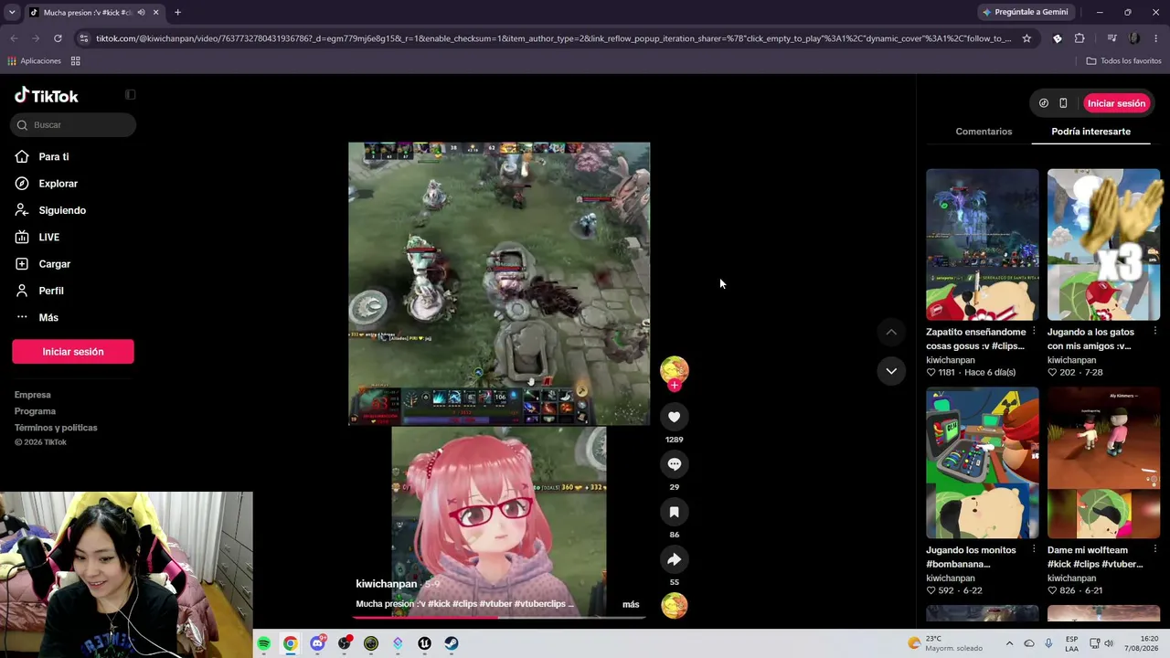
Task: Open the Todos los favoritos folder
Action: click(1123, 61)
